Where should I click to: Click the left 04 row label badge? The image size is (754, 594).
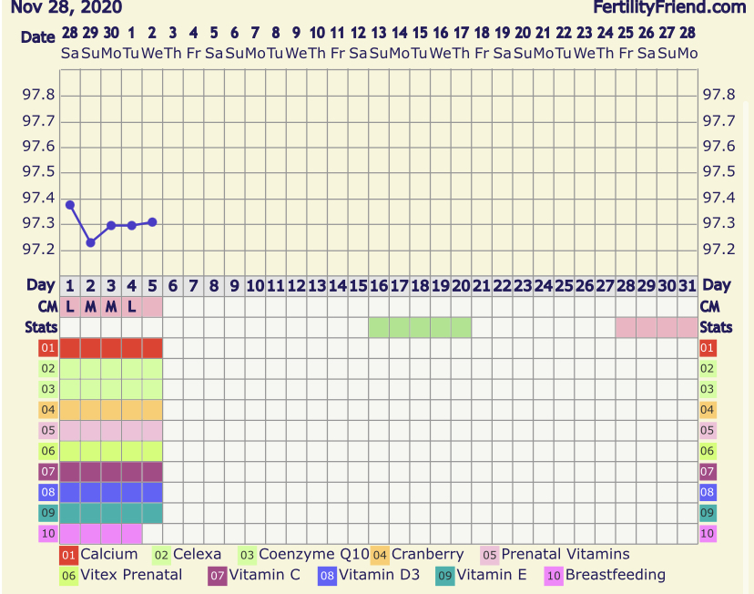[48, 410]
